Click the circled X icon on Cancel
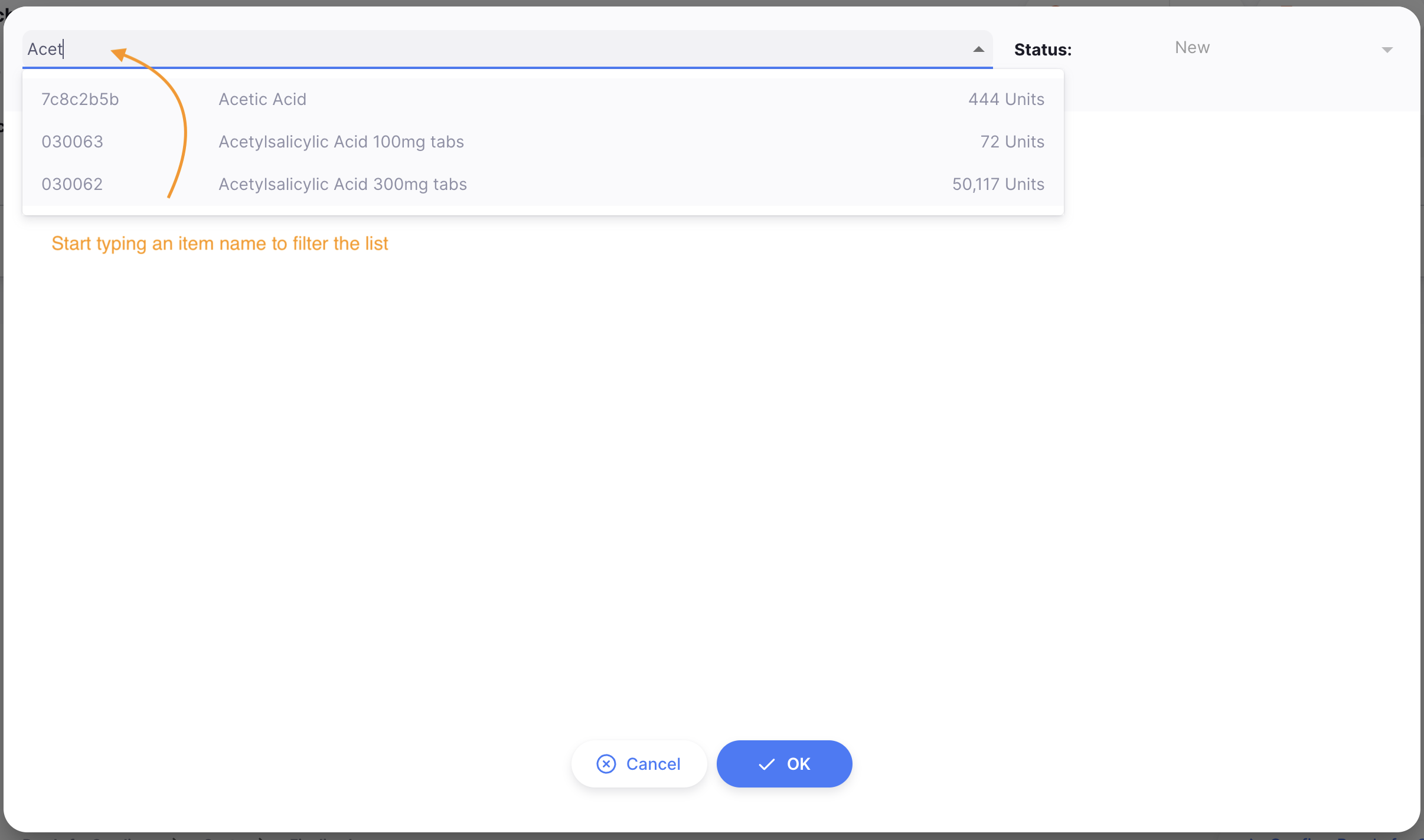The height and width of the screenshot is (840, 1424). [x=606, y=763]
